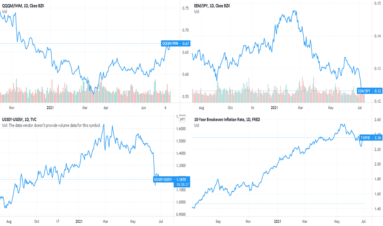Viewport: 383px width, 226px height.
Task: Click Vol indicator label in QQQM/IWM chart
Action: click(x=5, y=12)
